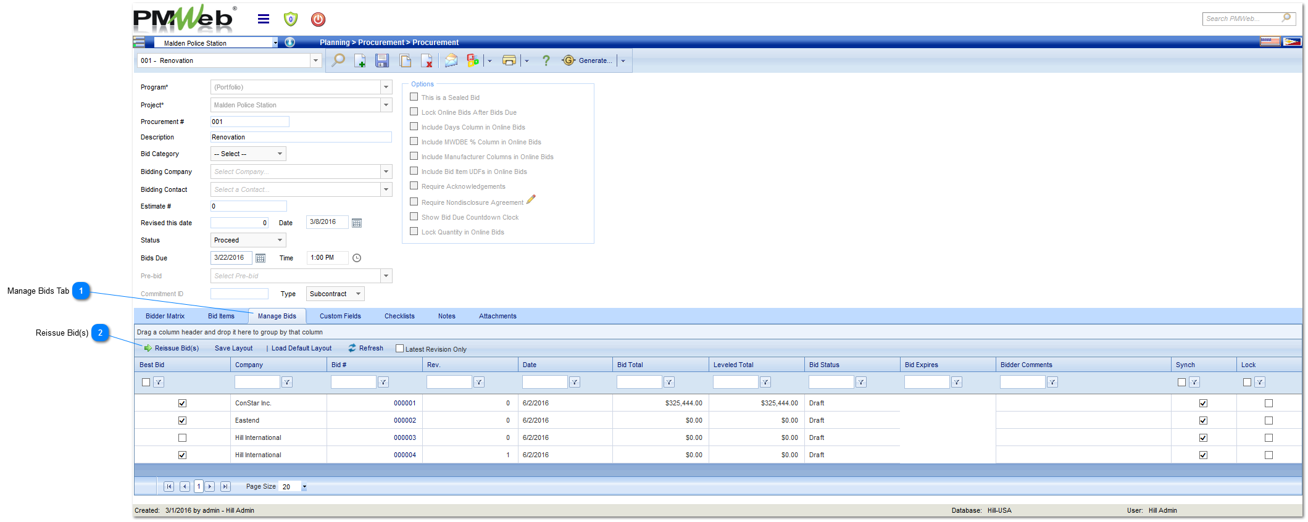The image size is (1308, 522).
Task: Click the blue download arrow icon
Action: tap(290, 43)
